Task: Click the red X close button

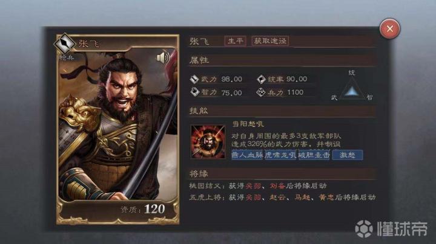Action: pyautogui.click(x=390, y=28)
